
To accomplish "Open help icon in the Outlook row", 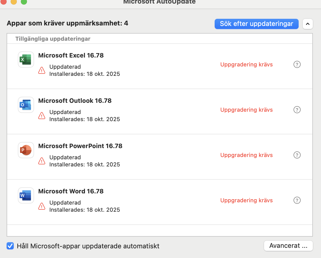I will click(x=297, y=110).
